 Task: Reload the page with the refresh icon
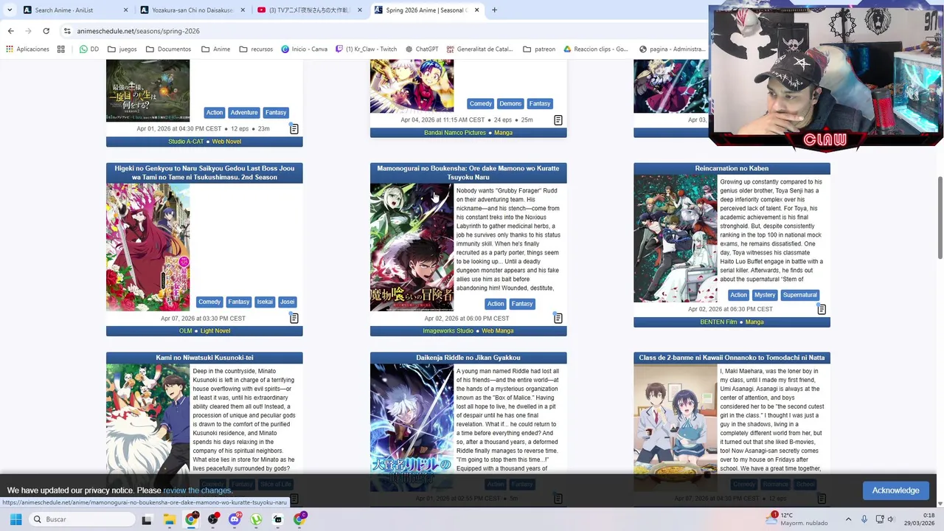pos(46,31)
